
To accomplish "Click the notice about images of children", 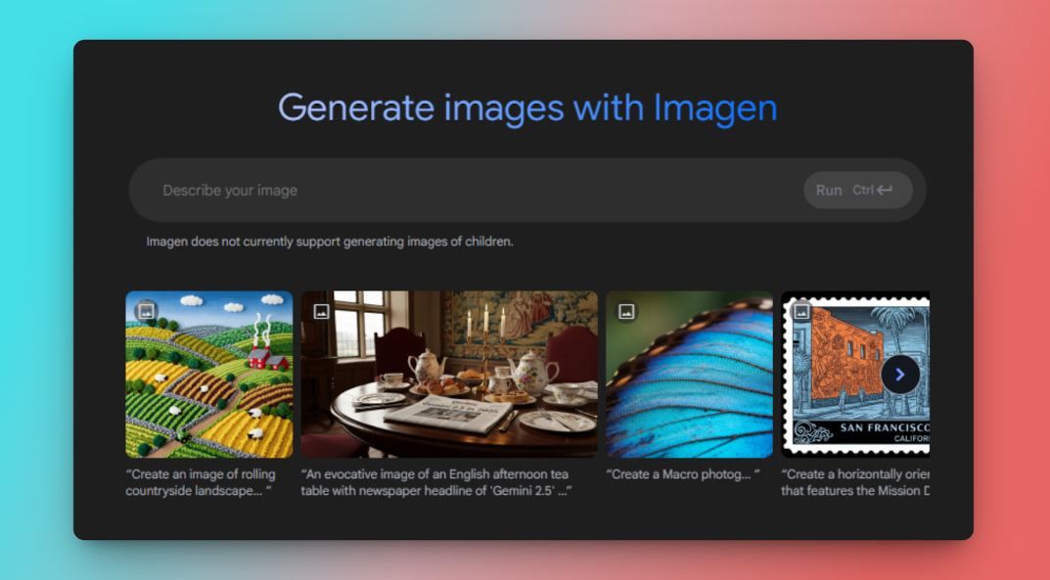I will click(330, 242).
